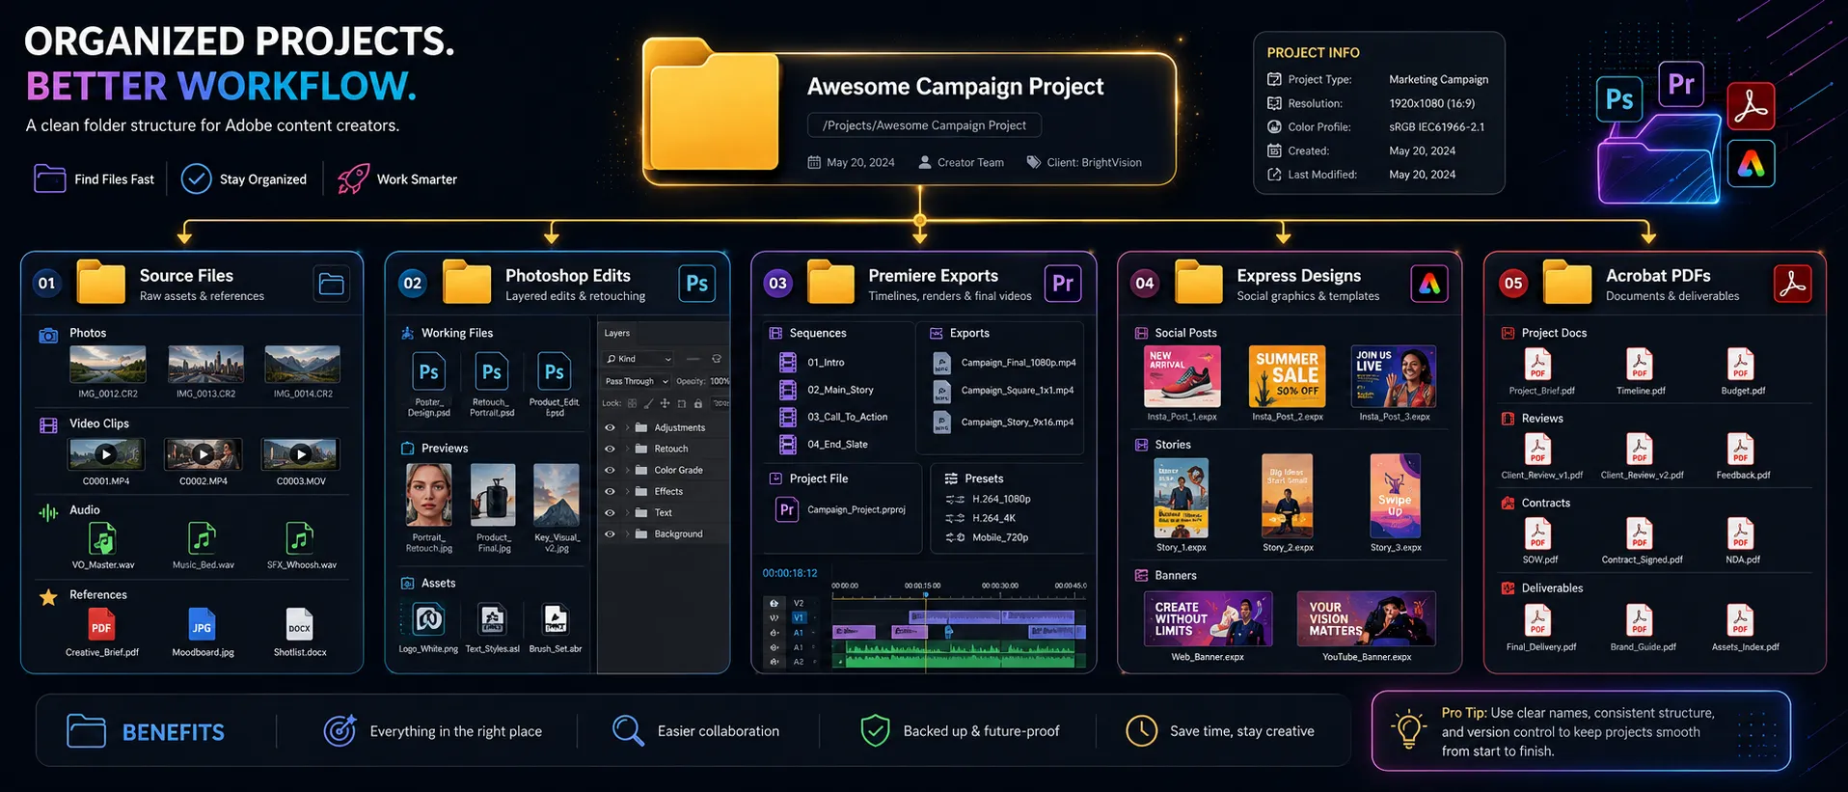This screenshot has width=1848, height=792.
Task: Expand the Adjustments layer group chevron
Action: click(627, 427)
